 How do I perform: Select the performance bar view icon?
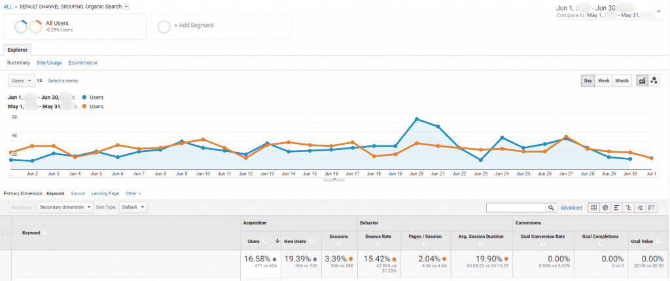click(617, 208)
